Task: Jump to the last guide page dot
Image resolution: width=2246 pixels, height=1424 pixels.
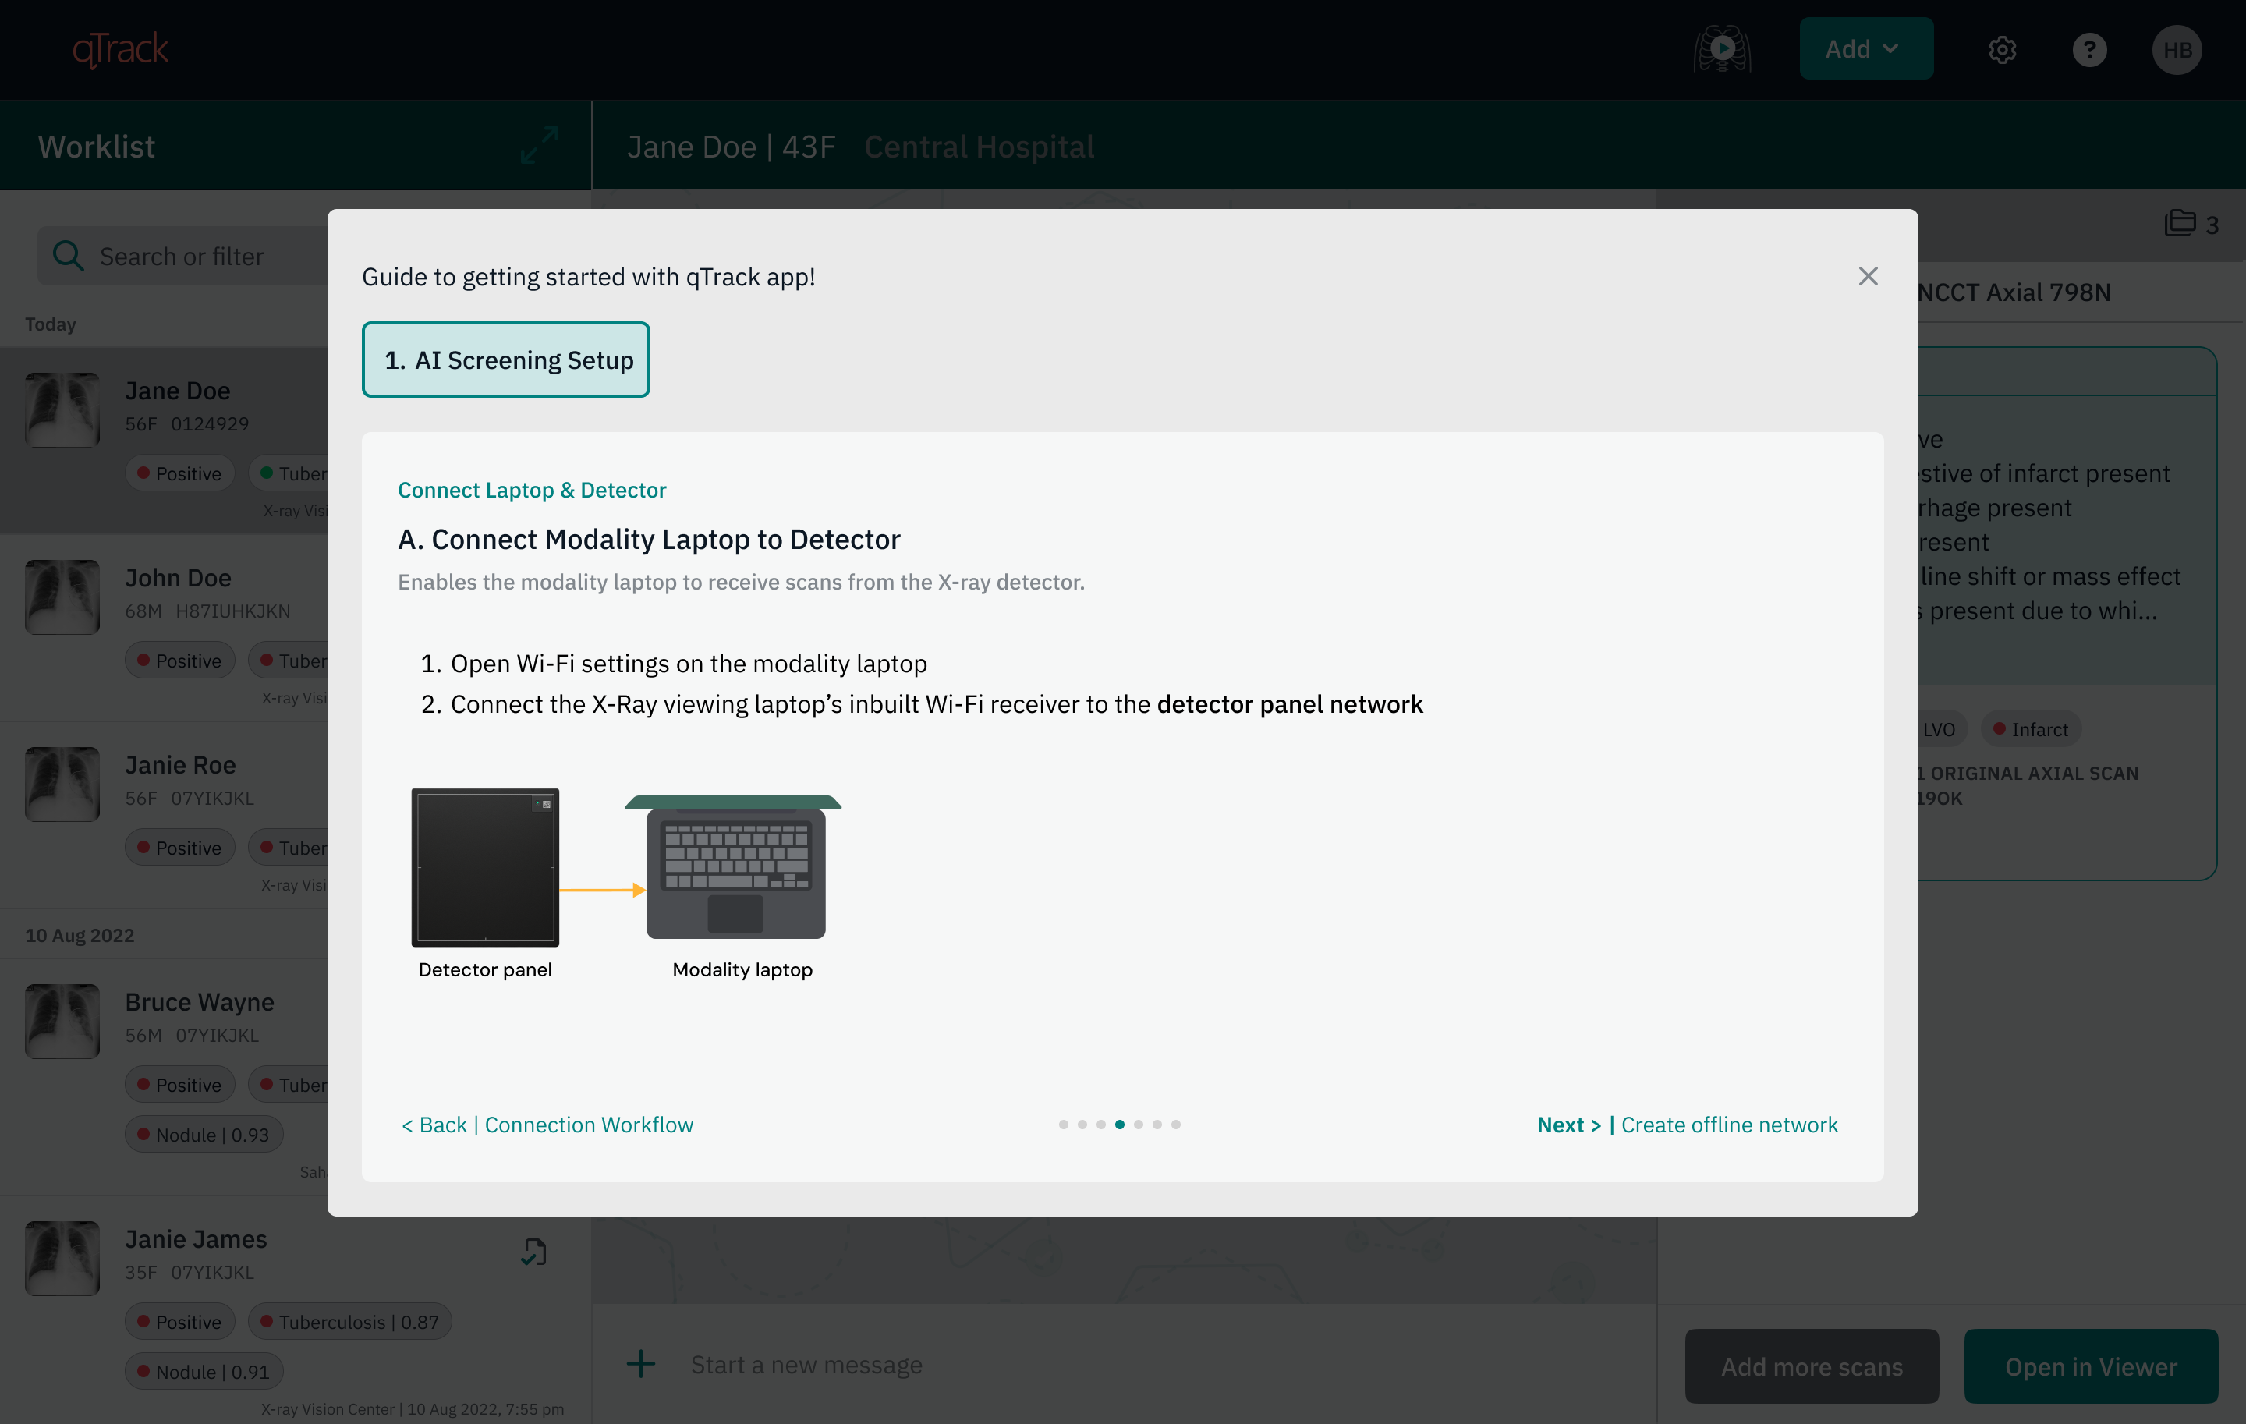Action: [1176, 1125]
